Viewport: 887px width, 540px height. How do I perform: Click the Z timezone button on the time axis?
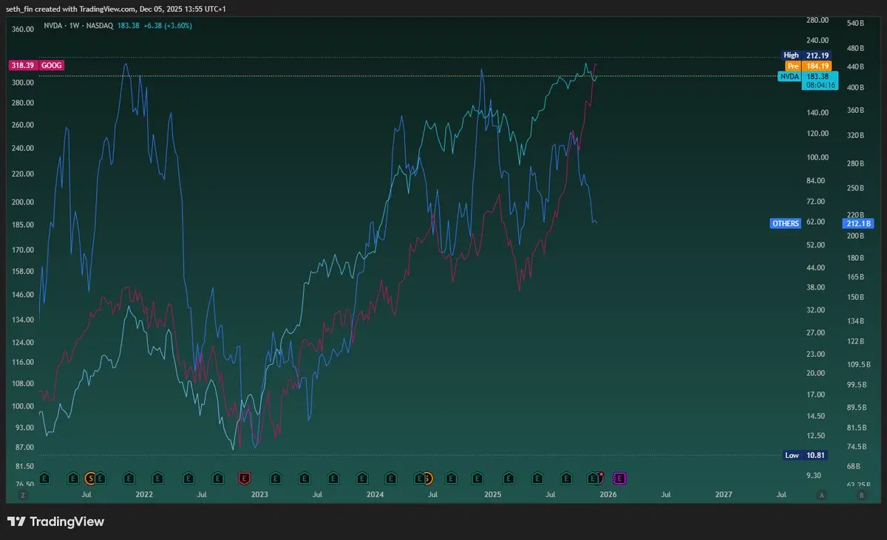click(x=23, y=495)
